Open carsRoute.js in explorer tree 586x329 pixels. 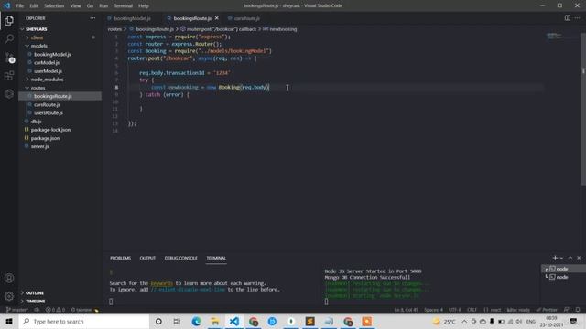[x=47, y=105]
